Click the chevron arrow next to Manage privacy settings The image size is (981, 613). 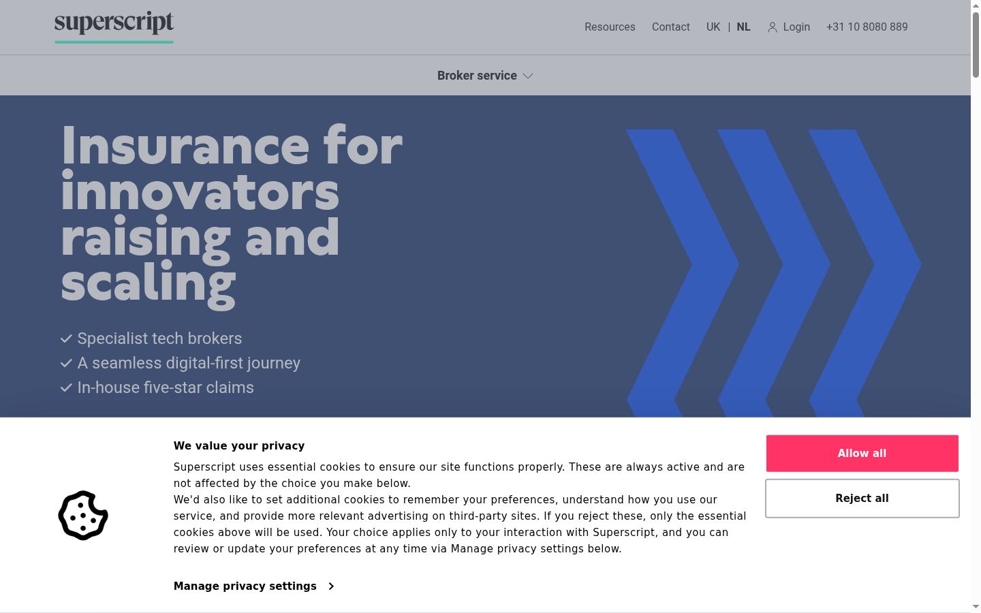pyautogui.click(x=331, y=586)
